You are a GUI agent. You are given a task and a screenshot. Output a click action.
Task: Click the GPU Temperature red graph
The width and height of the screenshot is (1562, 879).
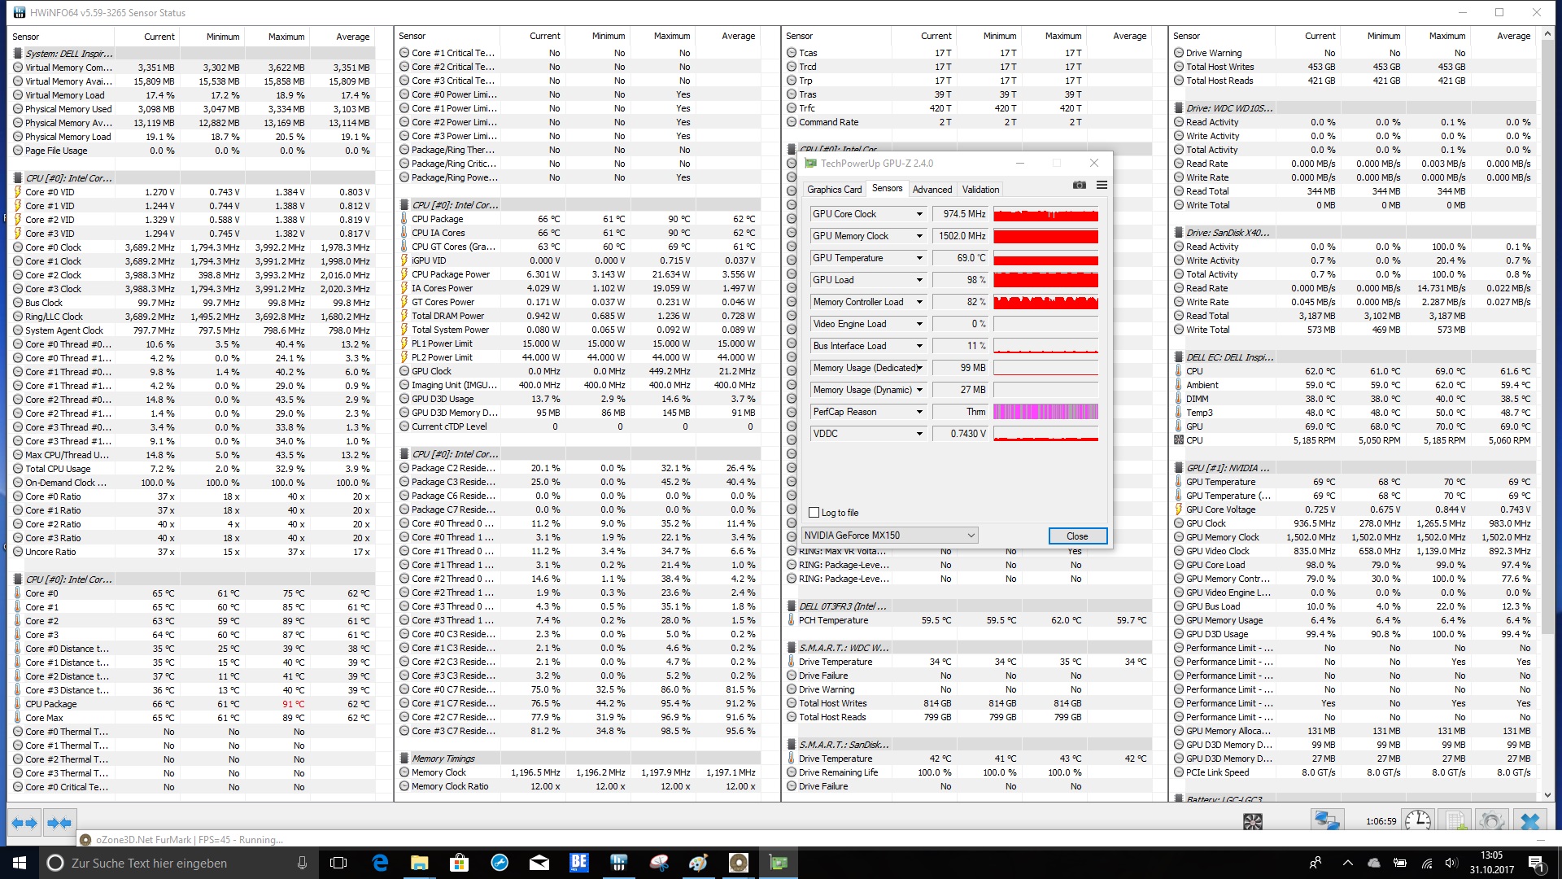tap(1045, 258)
